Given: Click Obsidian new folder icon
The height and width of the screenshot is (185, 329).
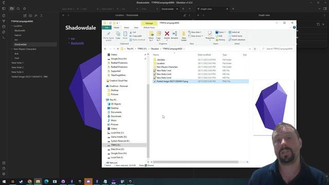Looking at the screenshot, I should pos(30,15).
